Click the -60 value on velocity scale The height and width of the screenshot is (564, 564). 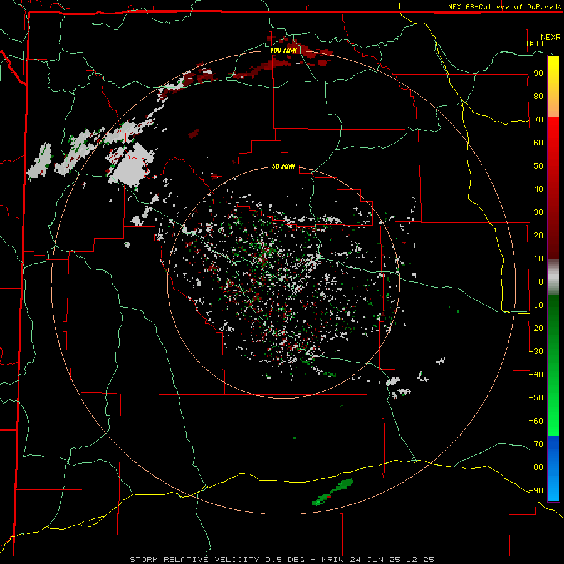pos(536,421)
